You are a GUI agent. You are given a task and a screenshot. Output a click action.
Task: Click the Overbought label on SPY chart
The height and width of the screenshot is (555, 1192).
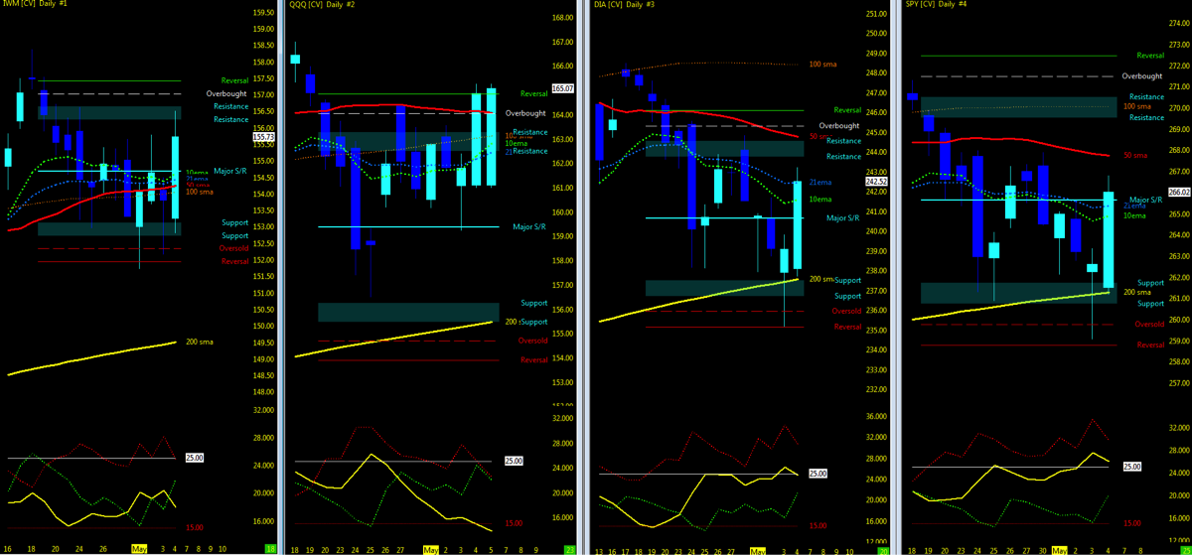point(1141,75)
